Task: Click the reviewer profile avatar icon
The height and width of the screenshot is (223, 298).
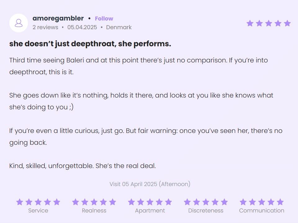Action: (19, 23)
